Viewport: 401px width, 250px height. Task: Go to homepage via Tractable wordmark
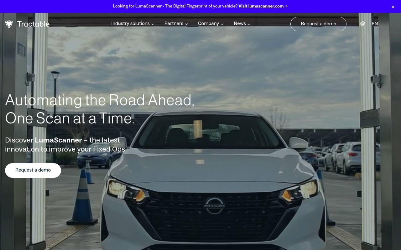(x=33, y=24)
